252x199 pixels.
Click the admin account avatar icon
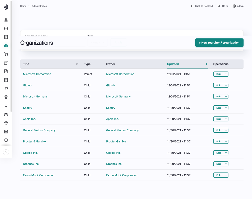tap(234, 6)
